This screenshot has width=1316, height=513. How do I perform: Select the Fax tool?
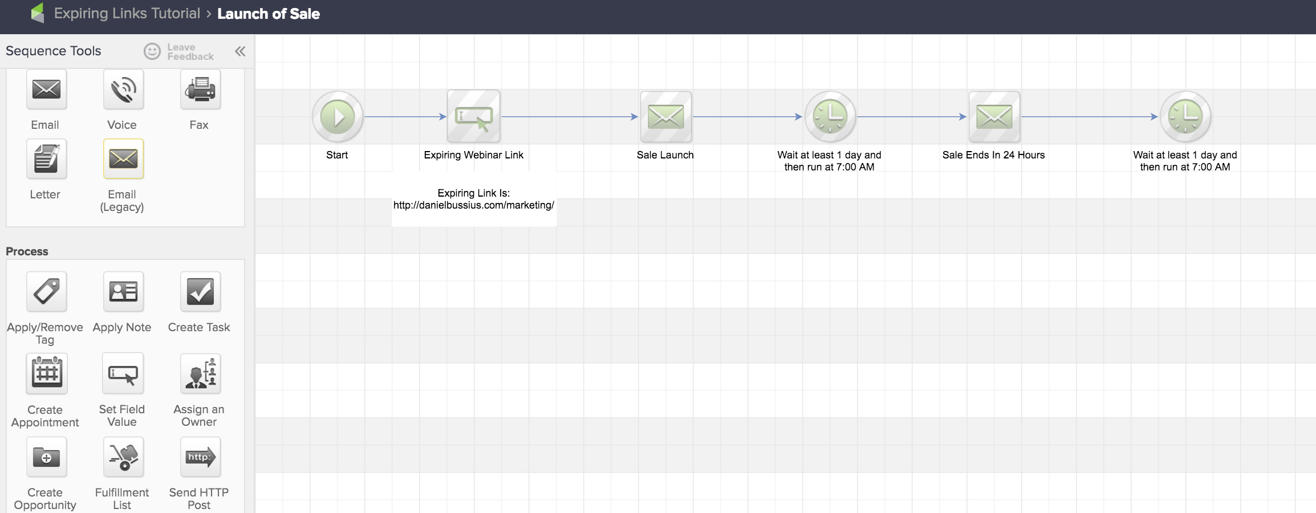pos(200,89)
